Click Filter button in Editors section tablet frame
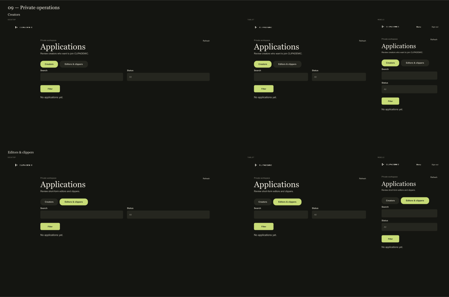This screenshot has width=449, height=297. click(x=264, y=226)
